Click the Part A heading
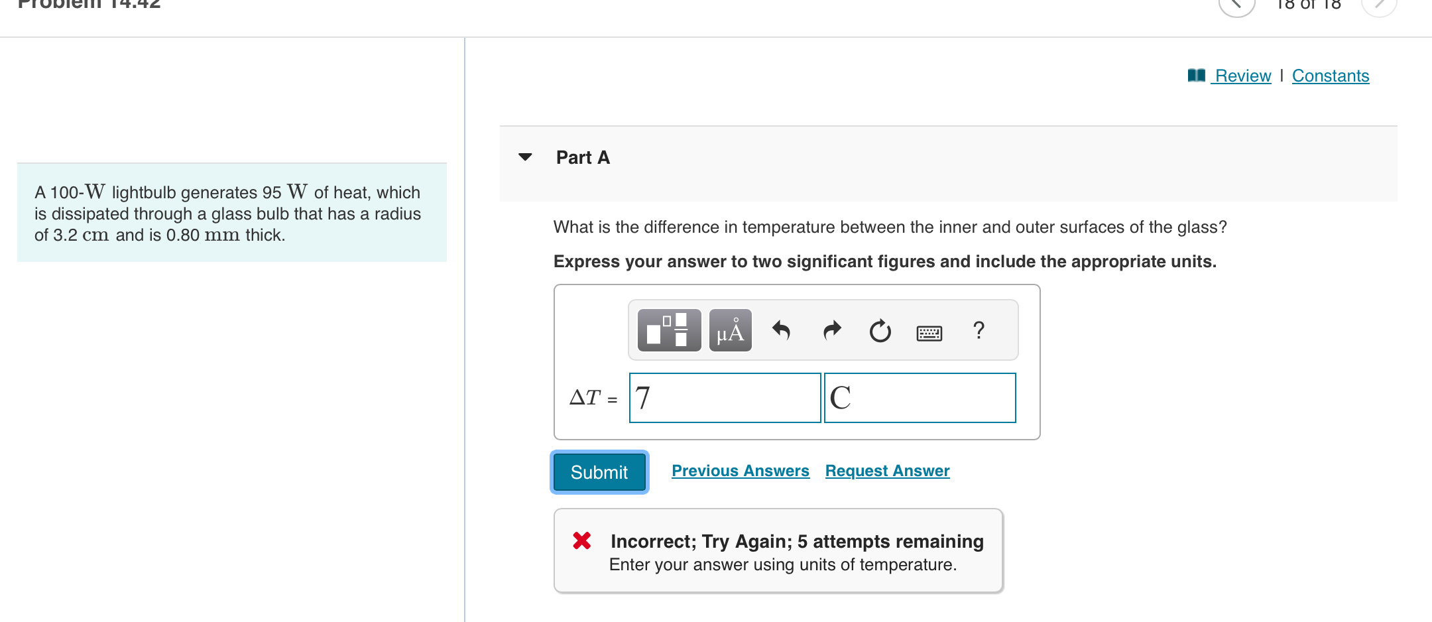The image size is (1432, 622). (583, 157)
